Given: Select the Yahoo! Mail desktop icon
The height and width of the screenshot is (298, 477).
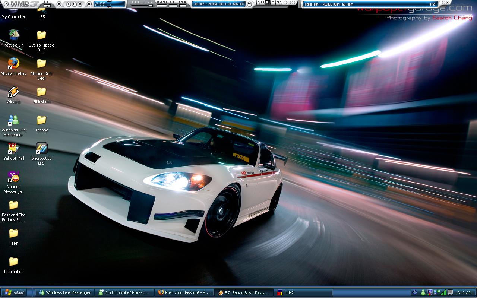Looking at the screenshot, I should [x=13, y=152].
